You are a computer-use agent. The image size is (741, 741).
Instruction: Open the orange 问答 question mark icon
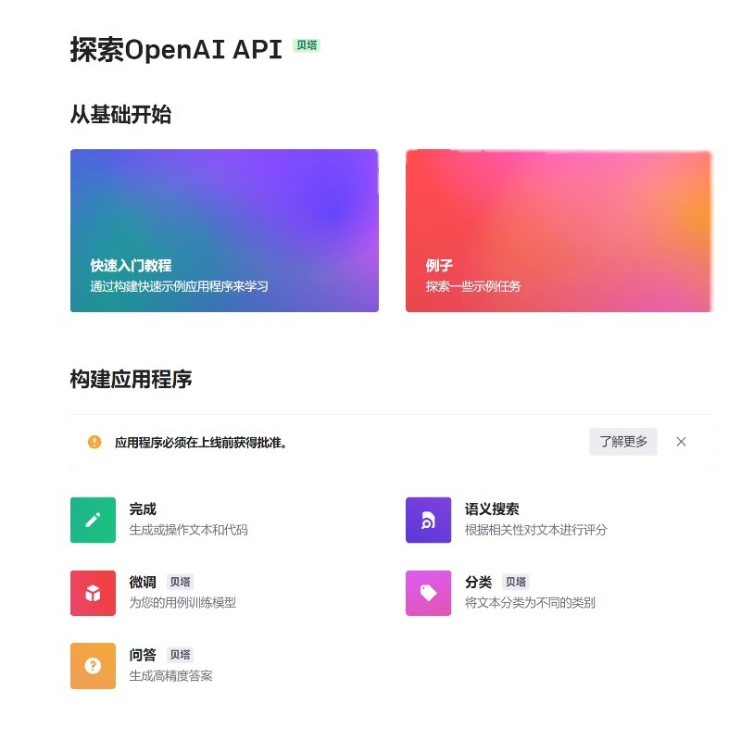click(x=93, y=666)
